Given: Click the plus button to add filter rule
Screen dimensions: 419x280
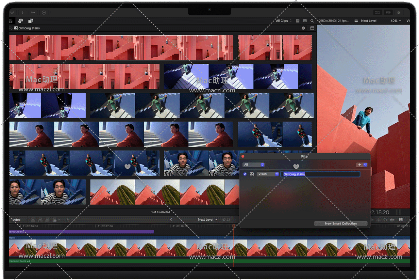Looking at the screenshot, I should pos(360,165).
